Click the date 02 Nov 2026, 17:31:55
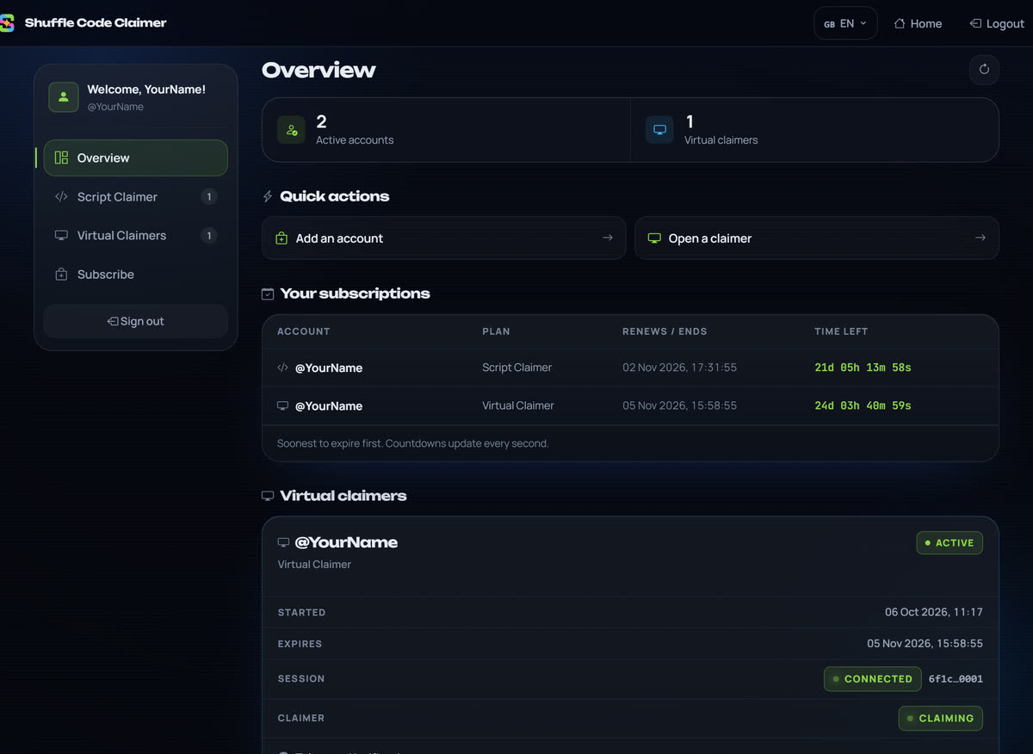The image size is (1033, 754). 679,368
